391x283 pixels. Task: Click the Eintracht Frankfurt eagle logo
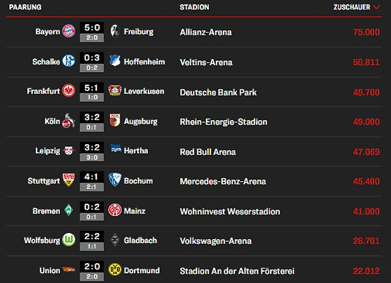(69, 91)
